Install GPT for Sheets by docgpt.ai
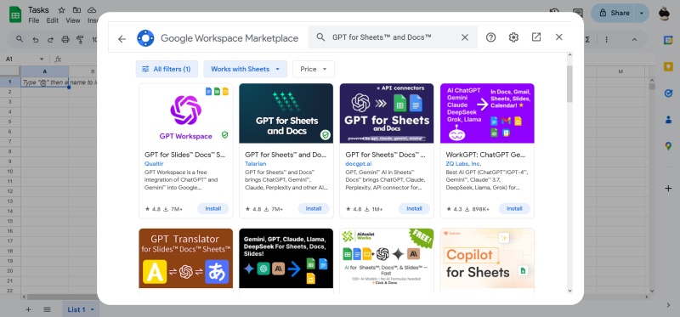 pos(414,208)
